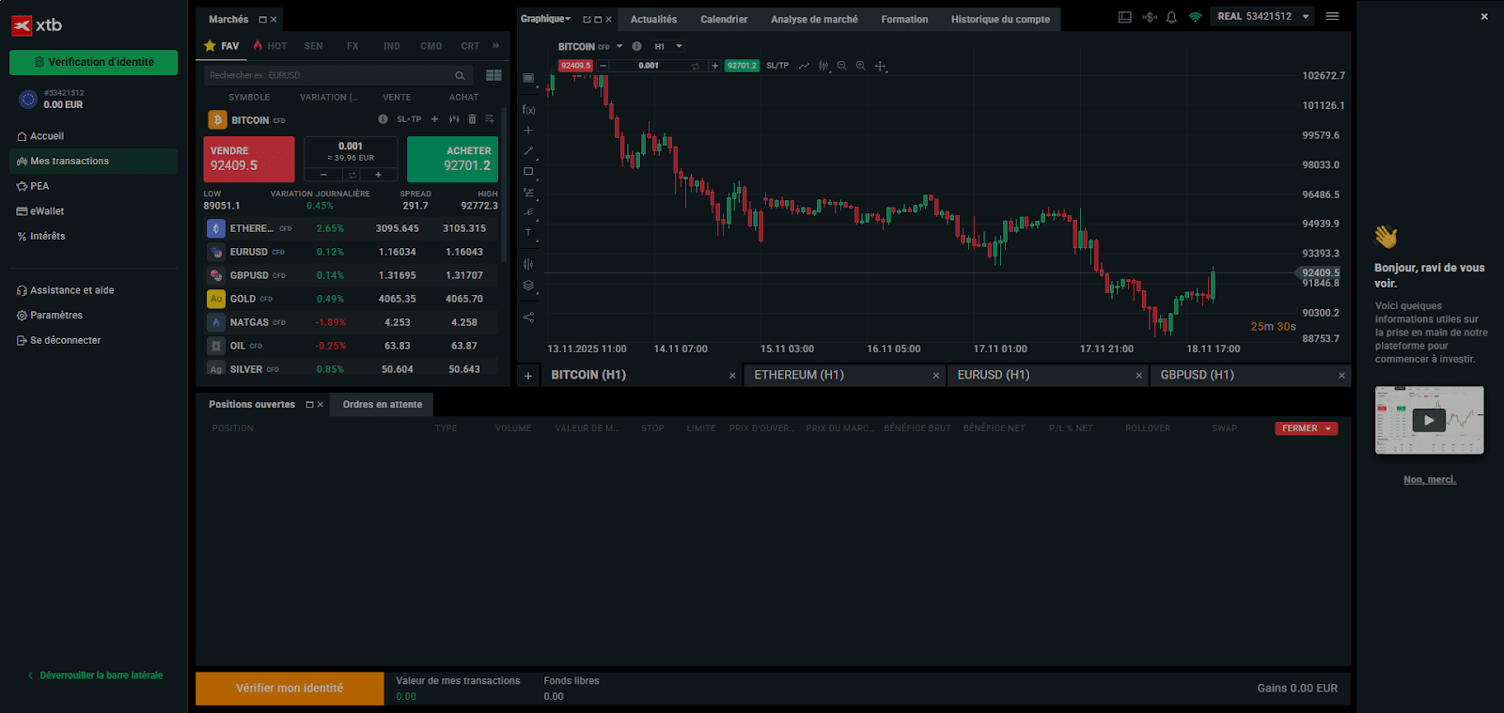
Task: Remove Bitcoin from favorites with trash icon
Action: [472, 119]
